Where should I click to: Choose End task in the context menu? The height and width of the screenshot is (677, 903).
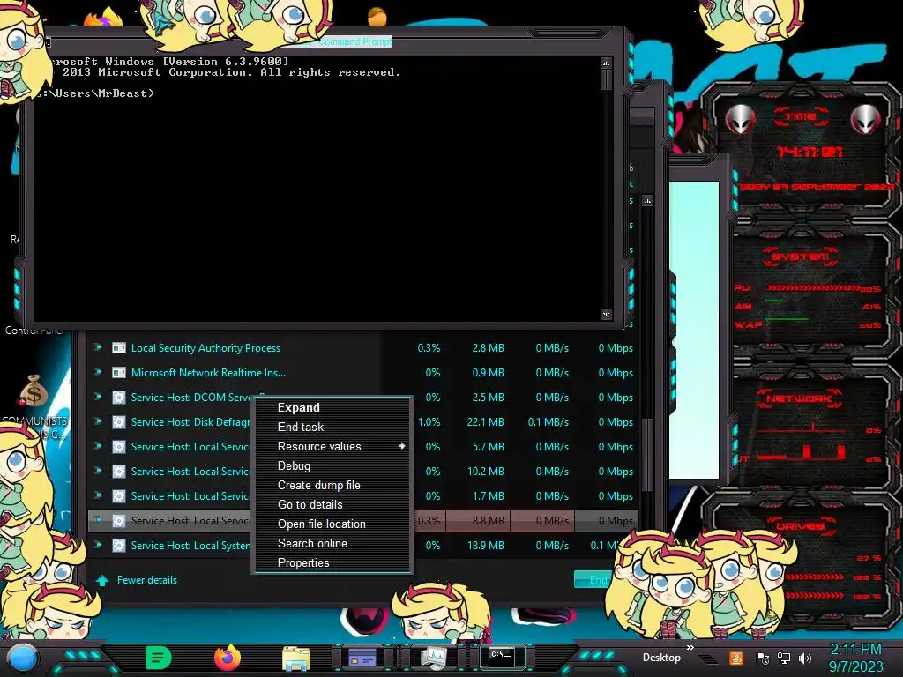pyautogui.click(x=333, y=428)
